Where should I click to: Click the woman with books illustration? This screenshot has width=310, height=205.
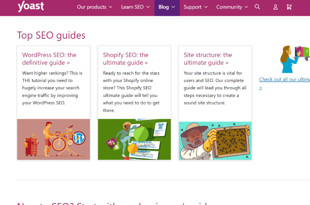click(295, 59)
